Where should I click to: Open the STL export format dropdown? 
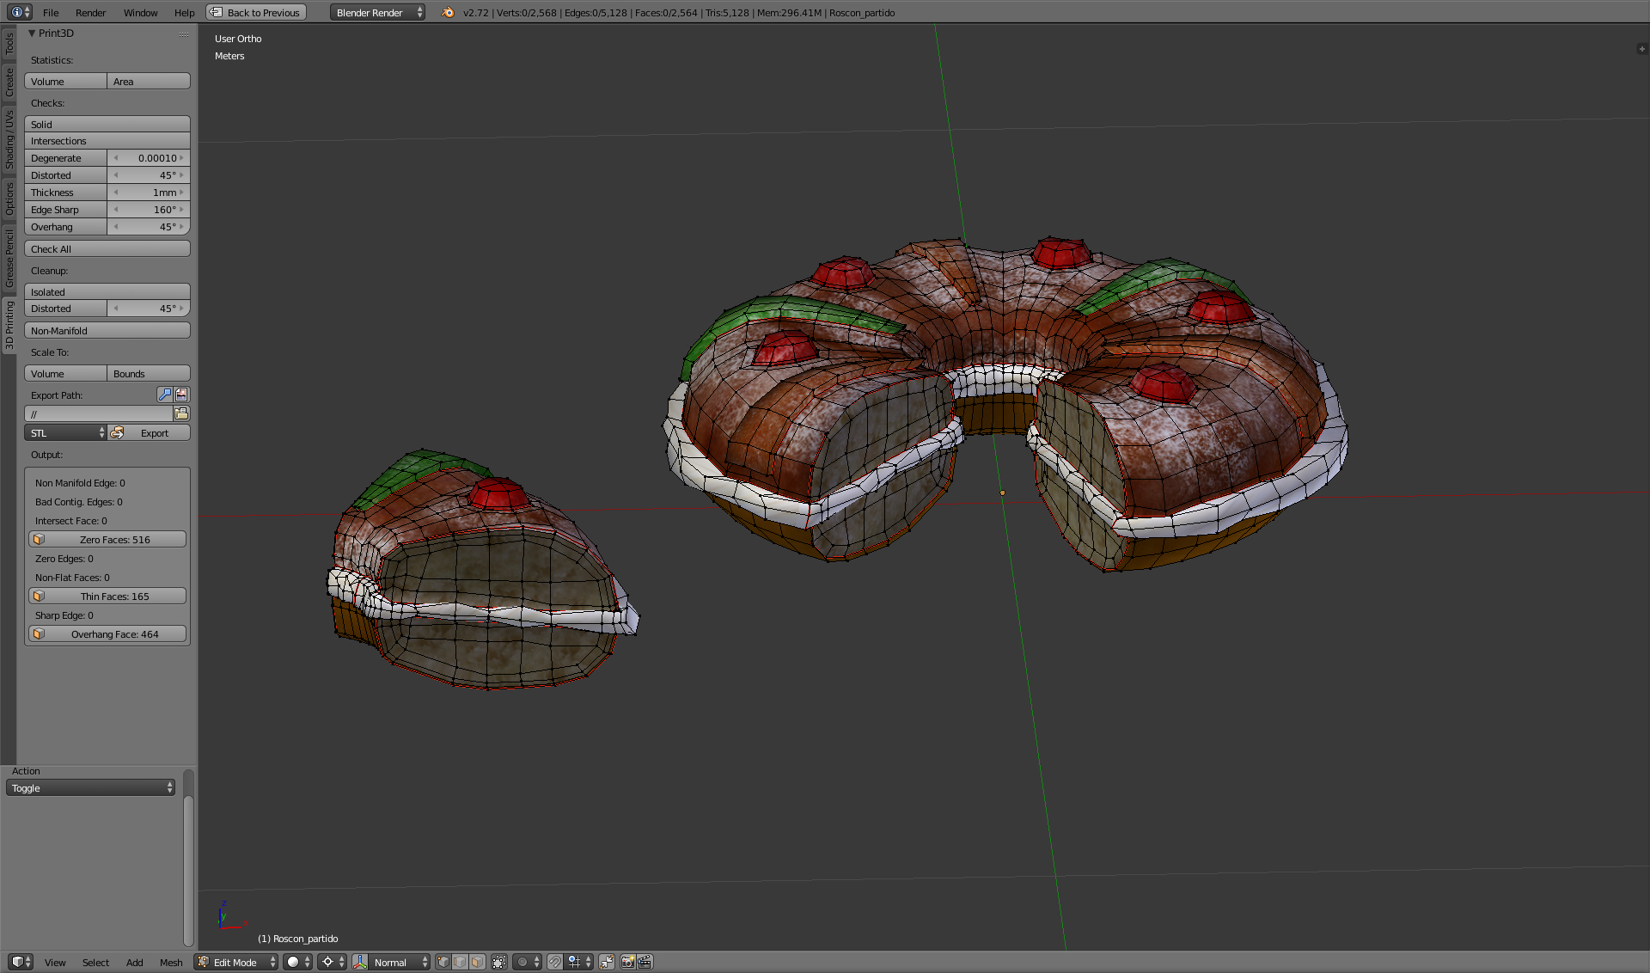[65, 432]
